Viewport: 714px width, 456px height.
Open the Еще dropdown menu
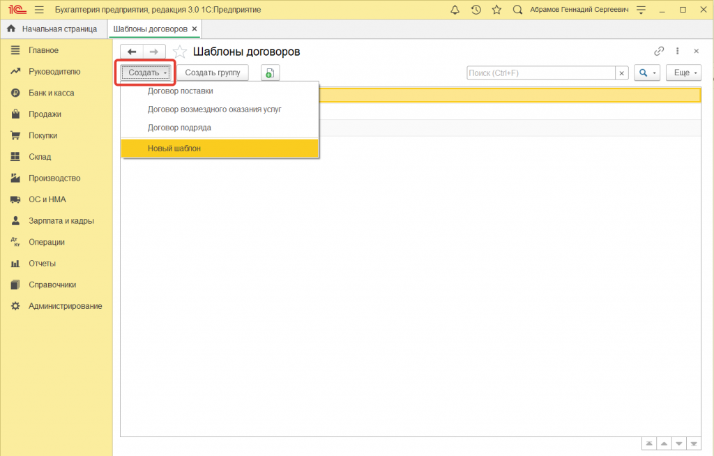(x=683, y=73)
